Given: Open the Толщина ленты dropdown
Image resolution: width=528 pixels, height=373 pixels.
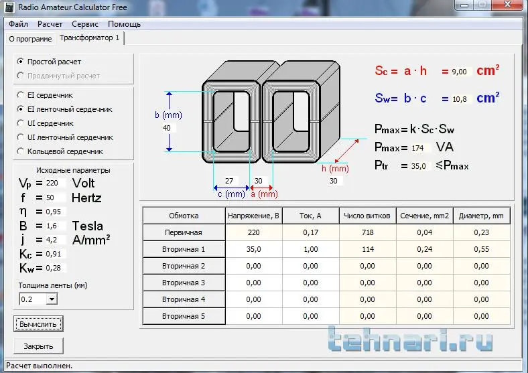Looking at the screenshot, I should point(52,299).
